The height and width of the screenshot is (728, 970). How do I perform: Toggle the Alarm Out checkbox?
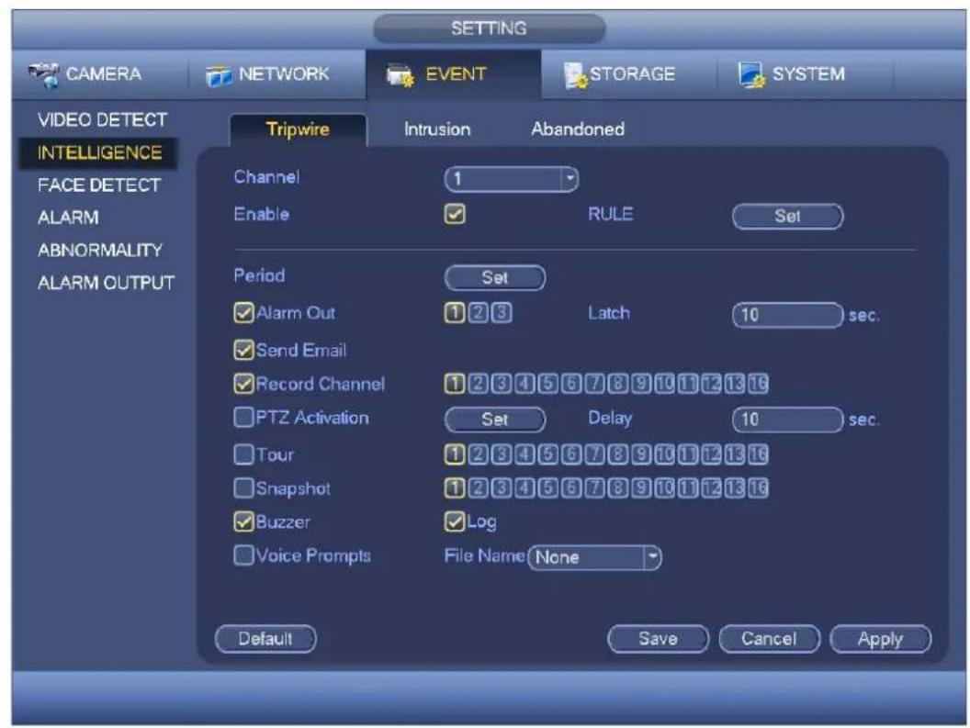[x=243, y=313]
